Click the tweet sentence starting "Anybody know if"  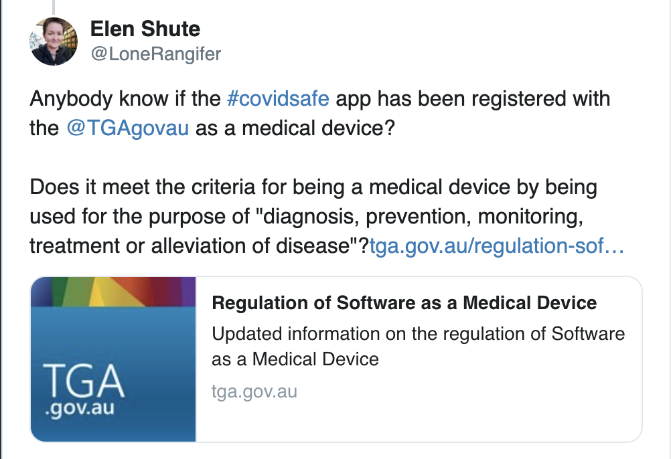[x=127, y=99]
